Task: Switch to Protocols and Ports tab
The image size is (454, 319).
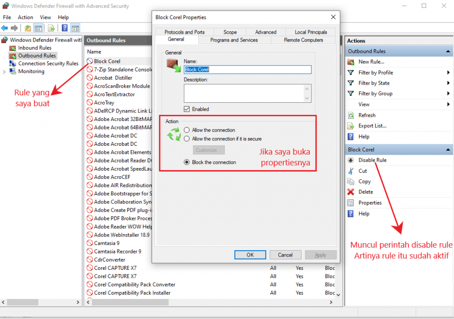Action: (x=184, y=32)
